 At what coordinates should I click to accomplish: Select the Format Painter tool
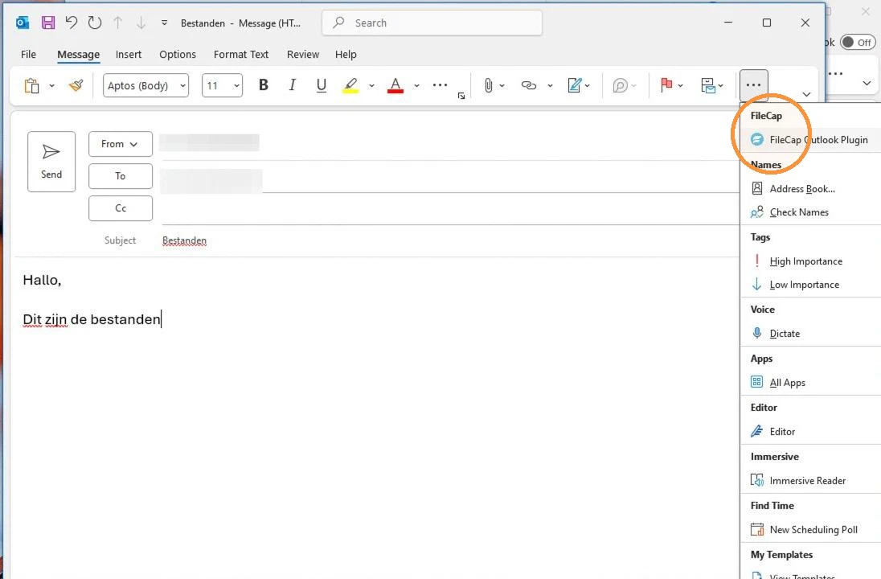pos(76,85)
